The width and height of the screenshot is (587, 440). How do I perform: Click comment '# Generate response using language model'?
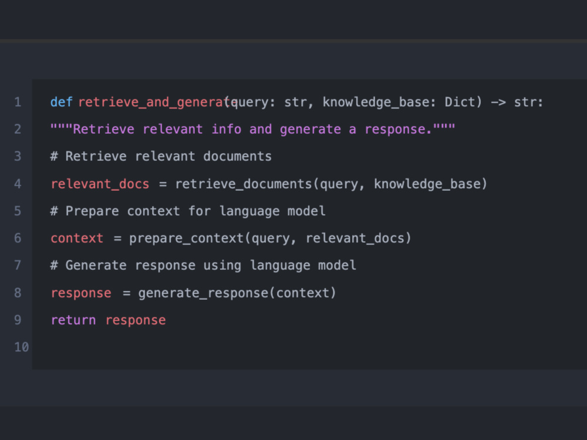(x=203, y=266)
